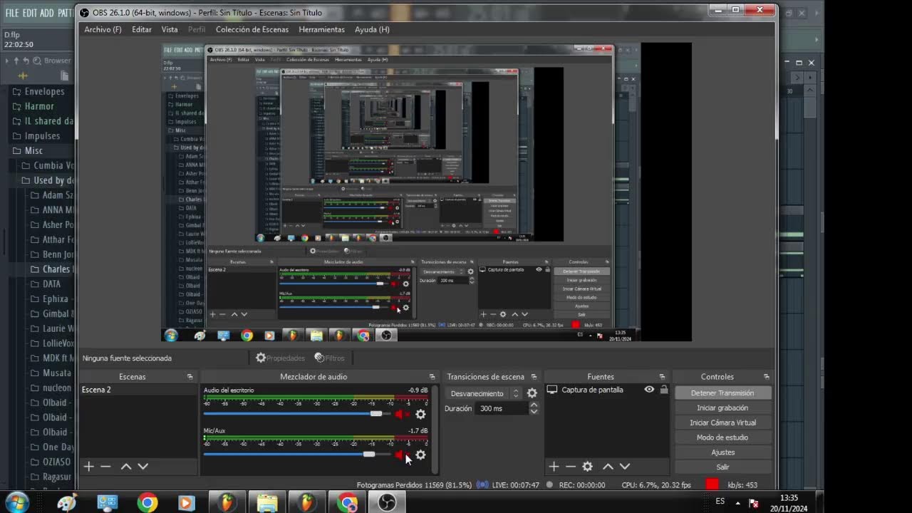Viewport: 912px width, 513px height.
Task: Open the Herramientas menu
Action: click(x=321, y=29)
